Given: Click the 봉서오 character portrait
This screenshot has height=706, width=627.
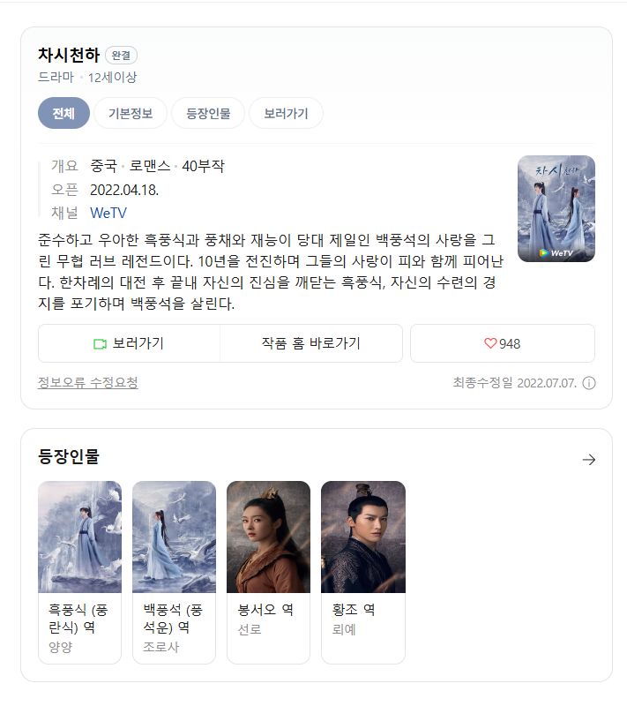Looking at the screenshot, I should click(x=268, y=537).
